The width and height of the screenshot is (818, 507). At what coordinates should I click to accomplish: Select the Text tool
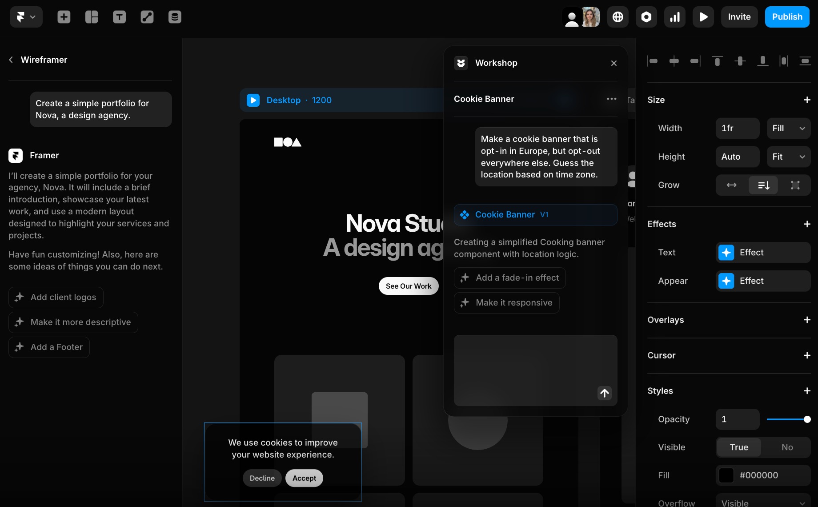pyautogui.click(x=119, y=17)
